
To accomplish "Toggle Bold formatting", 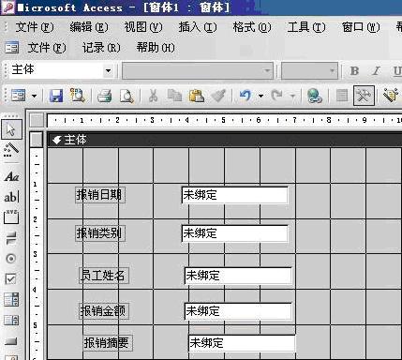I will tap(354, 71).
